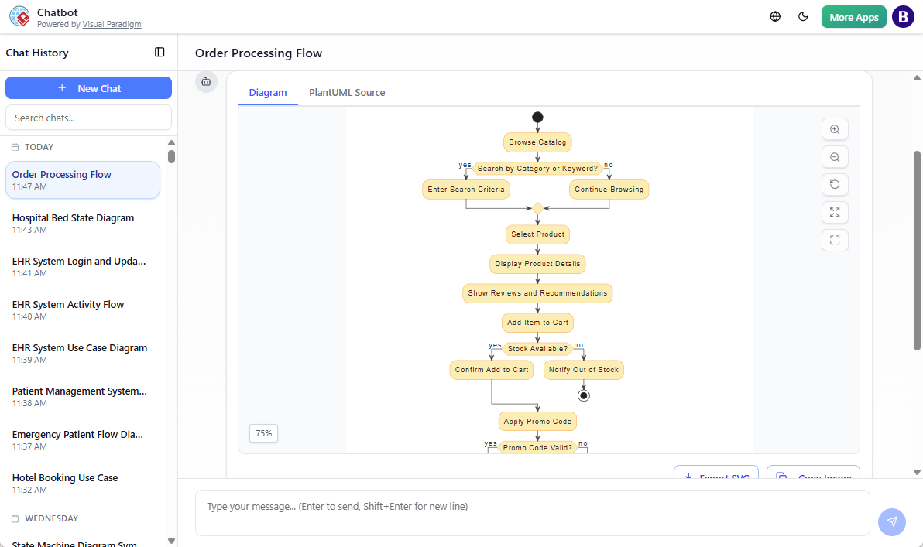Screen dimensions: 923x547
Task: Open the language globe icon
Action: pos(774,16)
